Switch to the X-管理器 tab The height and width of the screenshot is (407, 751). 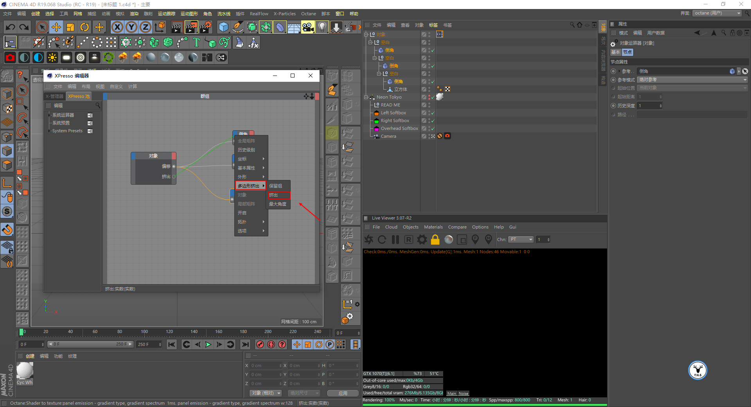(x=54, y=96)
